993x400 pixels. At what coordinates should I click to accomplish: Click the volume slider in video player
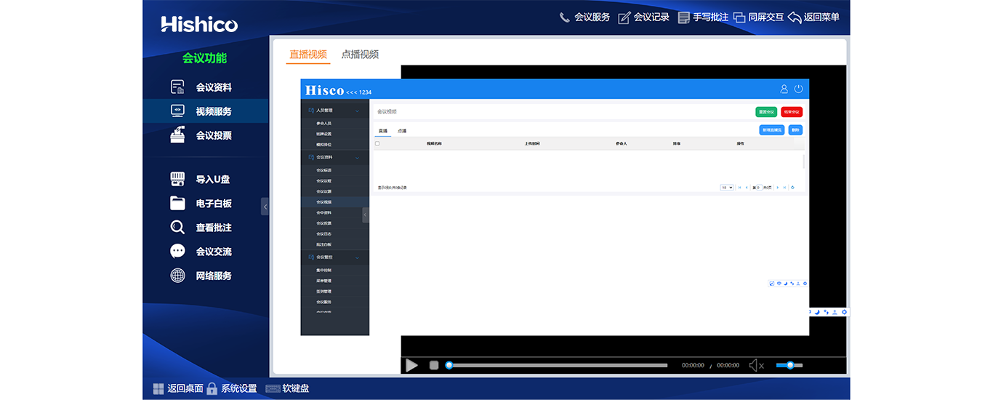(789, 365)
